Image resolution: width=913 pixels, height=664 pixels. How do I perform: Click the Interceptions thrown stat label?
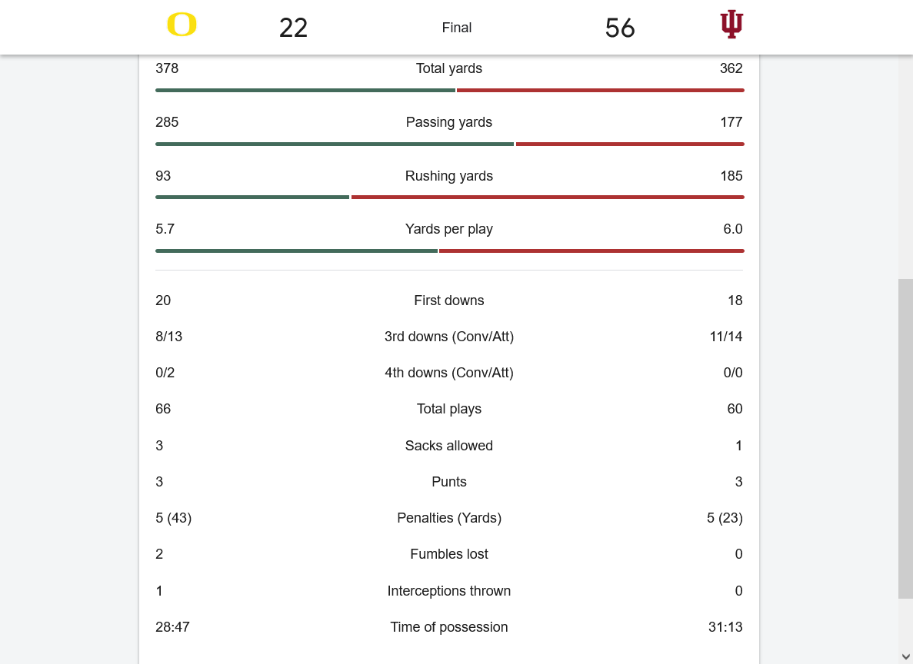[x=449, y=591]
